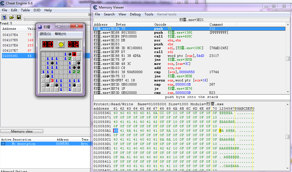The height and width of the screenshot is (172, 292).
Task: Click the hex dump scroll up arrow
Action: click(x=288, y=104)
